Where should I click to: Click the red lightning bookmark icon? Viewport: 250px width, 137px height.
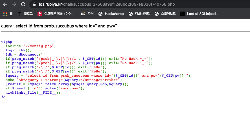click(40, 14)
